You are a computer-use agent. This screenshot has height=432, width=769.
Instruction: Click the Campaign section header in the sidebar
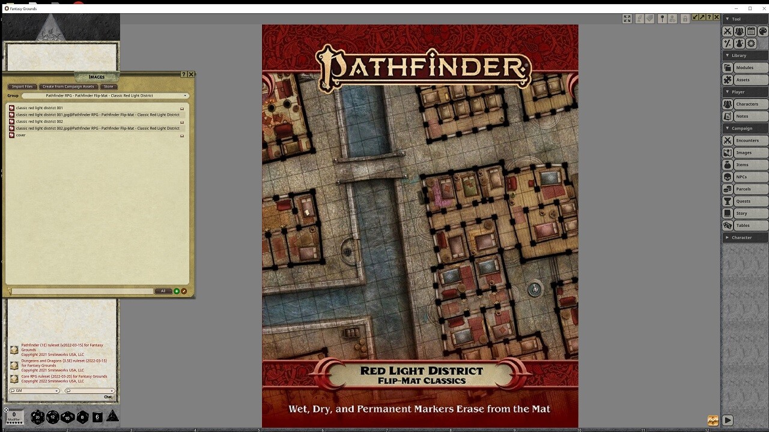tap(745, 128)
